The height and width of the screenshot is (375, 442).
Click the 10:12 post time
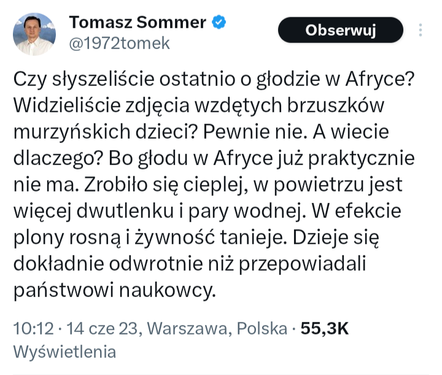(x=31, y=328)
